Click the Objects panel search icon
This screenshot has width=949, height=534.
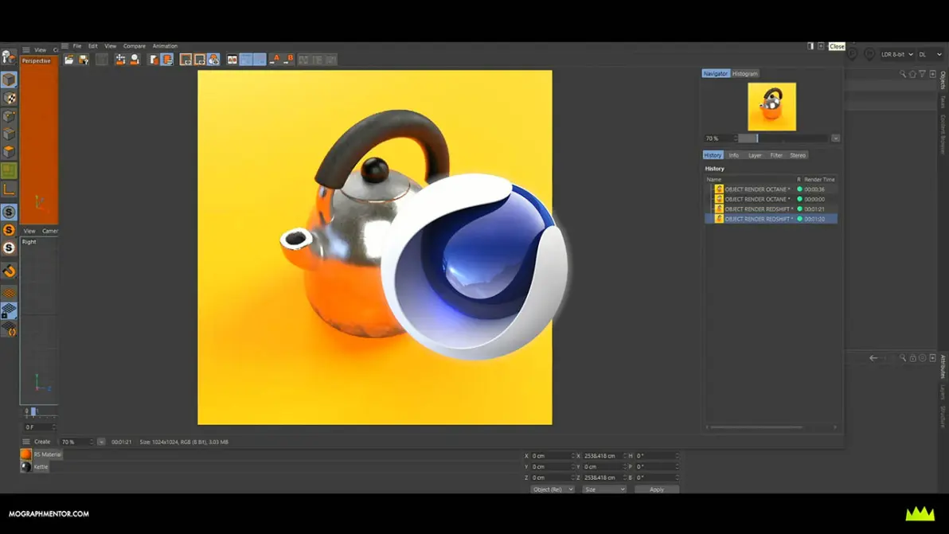(902, 74)
